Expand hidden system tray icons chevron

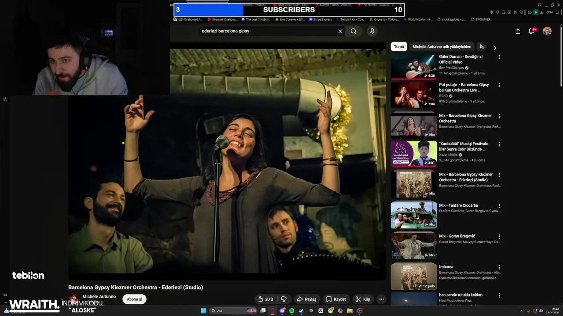click(x=521, y=311)
